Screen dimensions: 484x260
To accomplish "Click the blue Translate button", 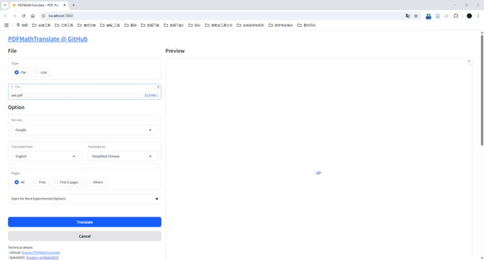I will [84, 222].
